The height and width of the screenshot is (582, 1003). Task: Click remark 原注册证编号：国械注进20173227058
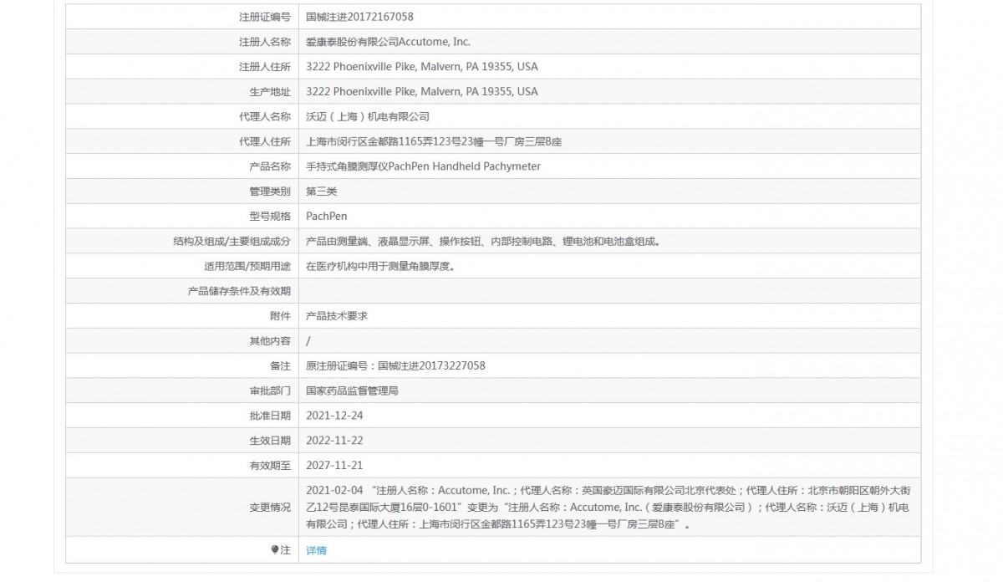pos(395,366)
